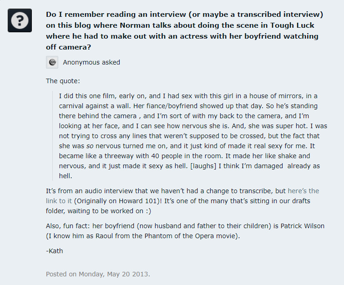Click the "[laughs]" text in the quote
The image size is (344, 285).
203,166
